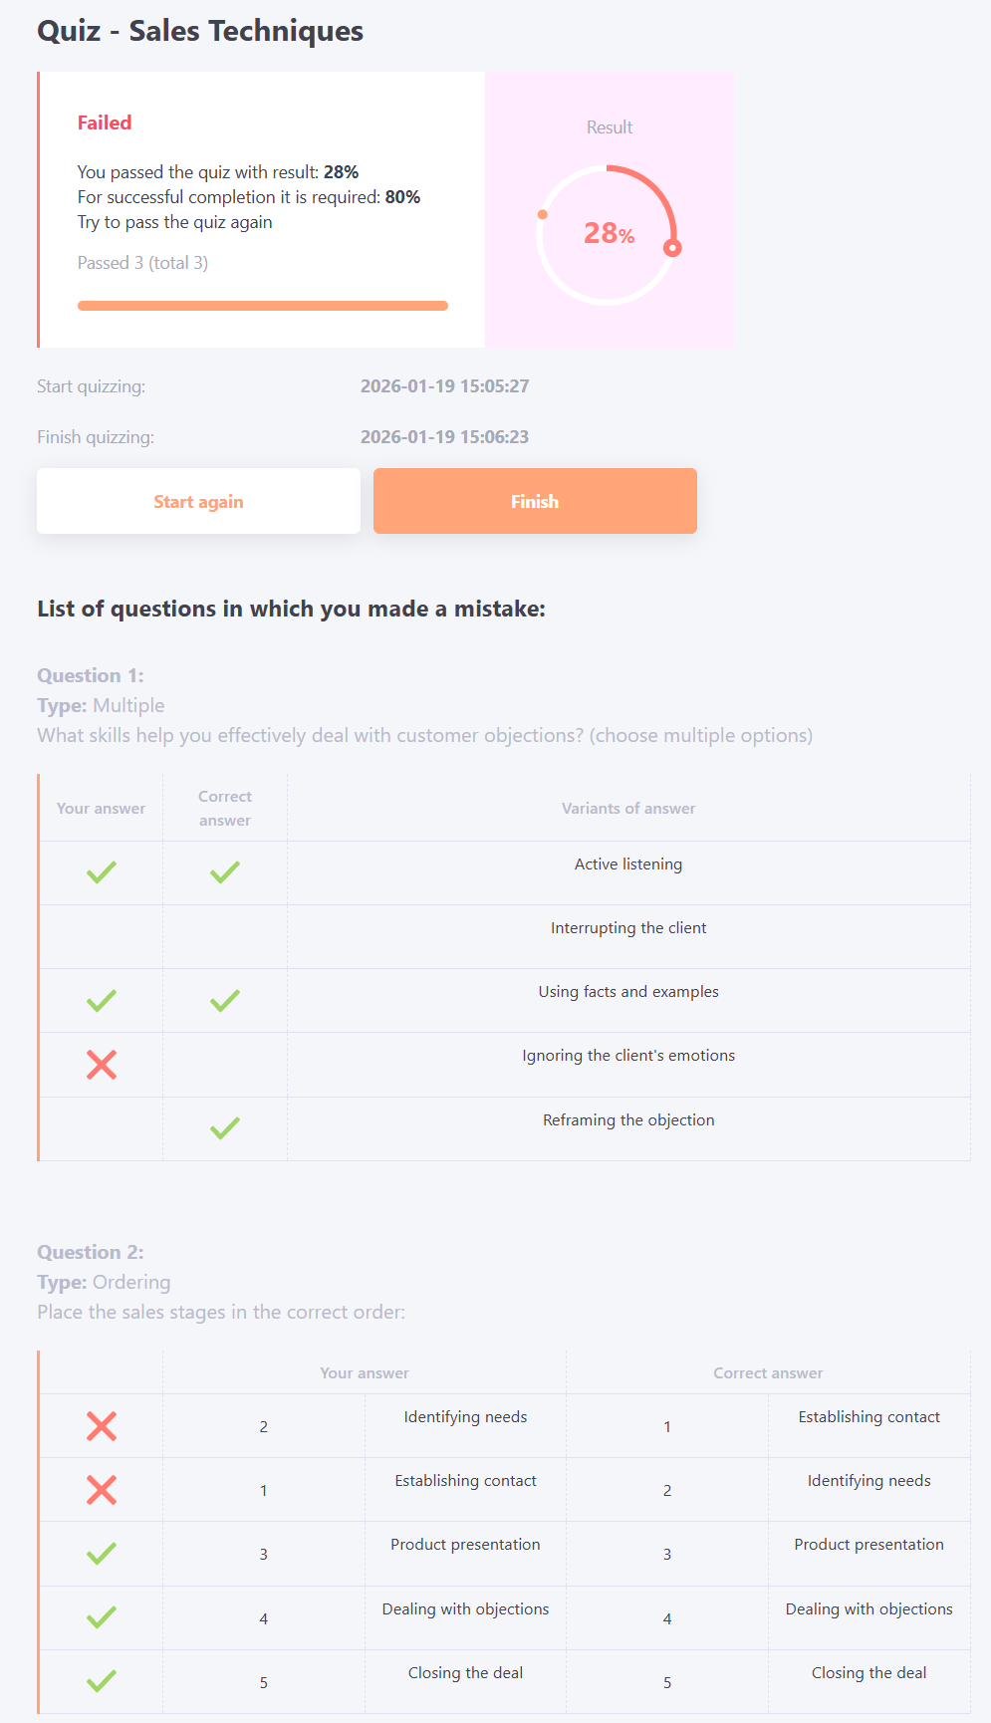The image size is (991, 1723).
Task: Click the circular 28% result gauge
Action: coord(609,235)
